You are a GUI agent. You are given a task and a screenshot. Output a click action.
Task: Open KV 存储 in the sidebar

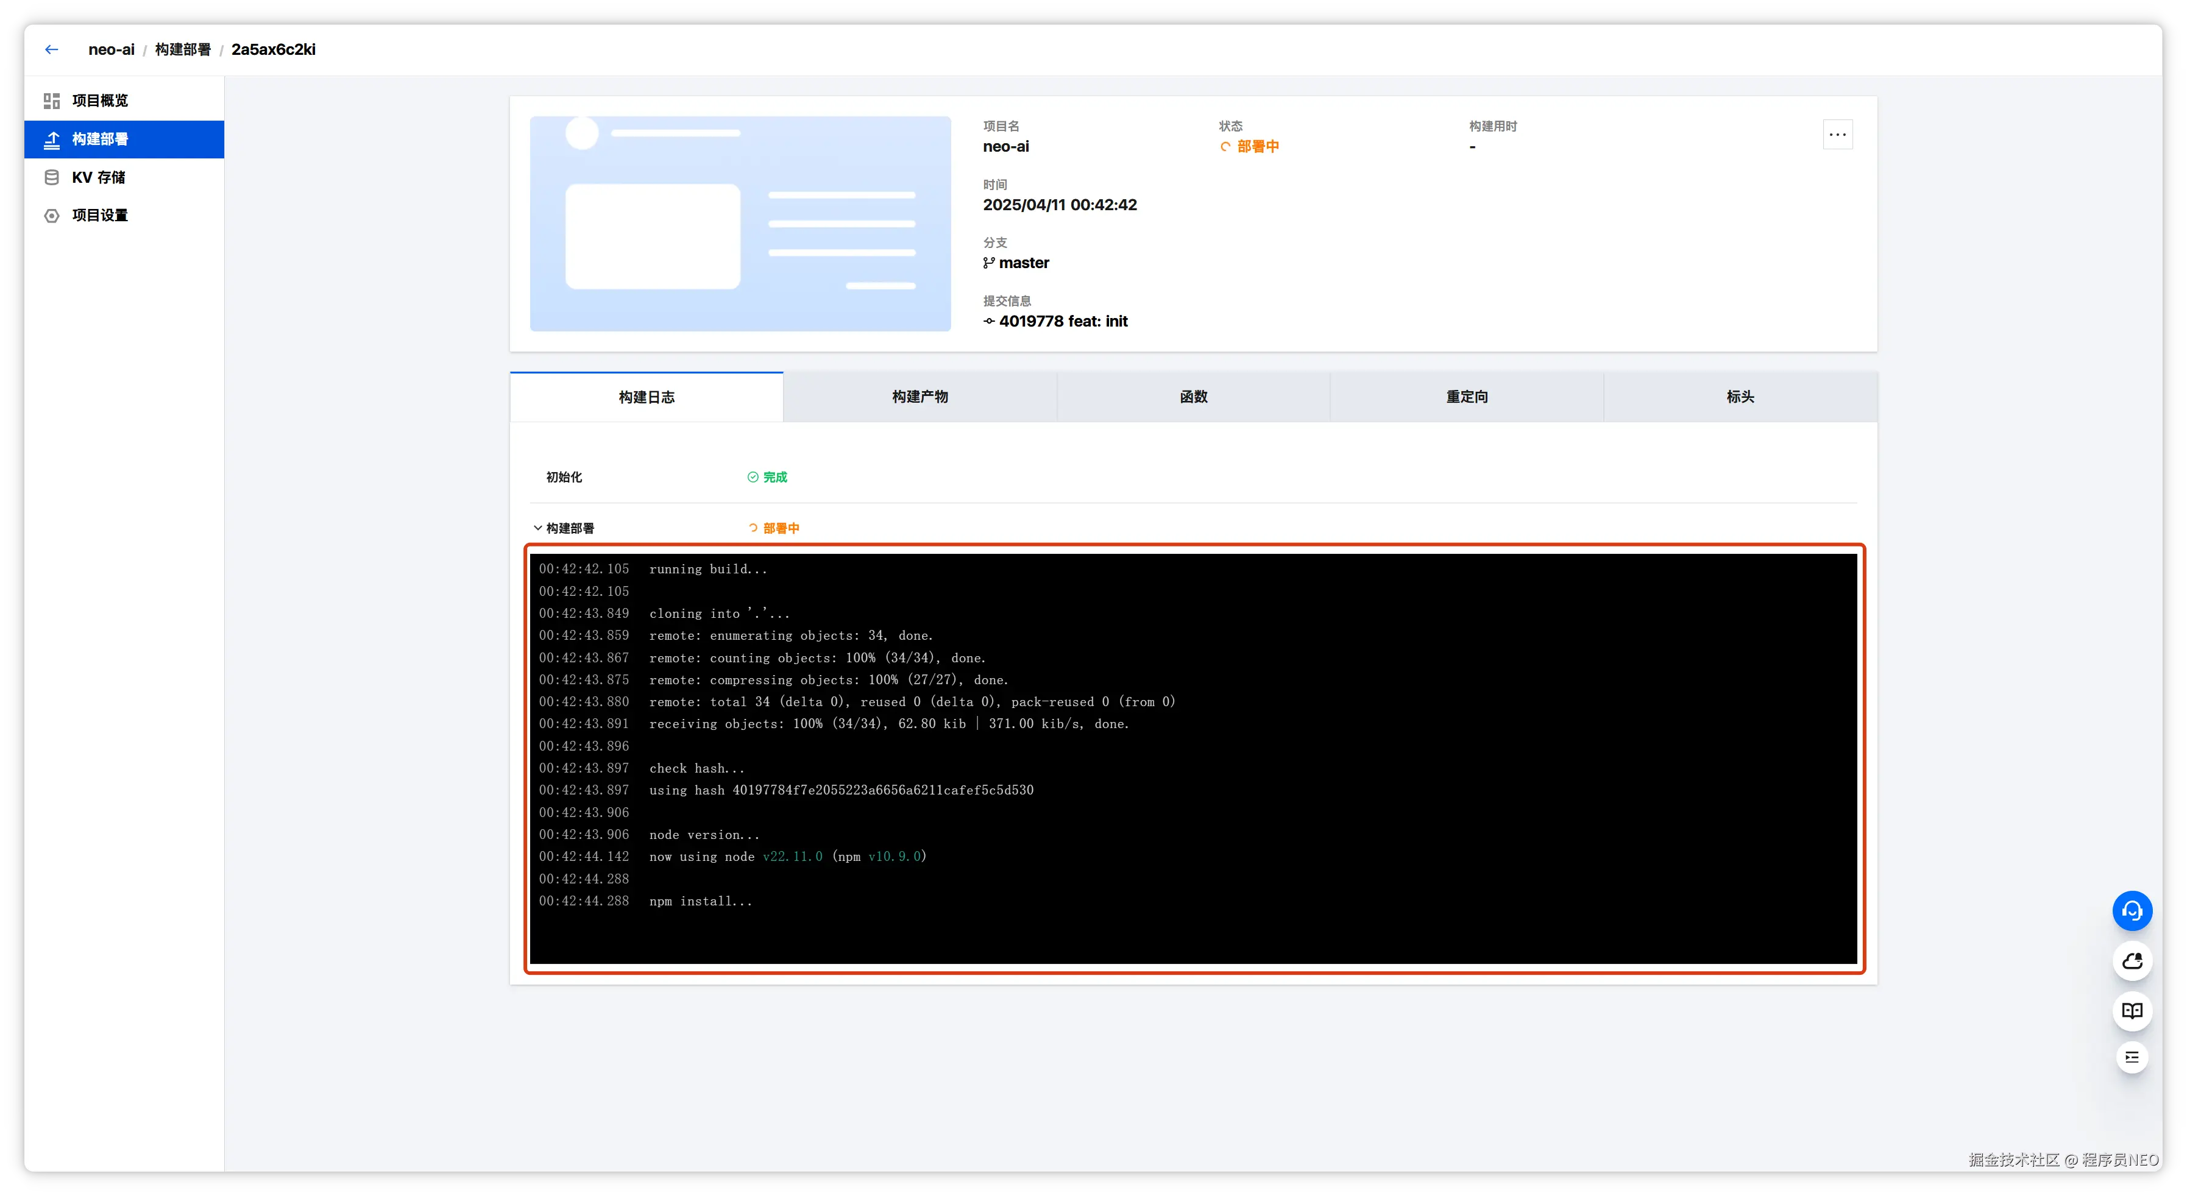coord(97,177)
